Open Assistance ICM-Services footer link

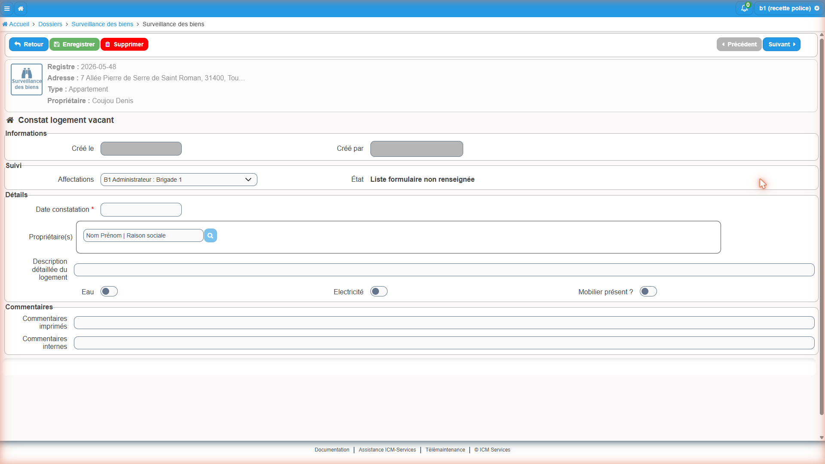[x=387, y=450]
